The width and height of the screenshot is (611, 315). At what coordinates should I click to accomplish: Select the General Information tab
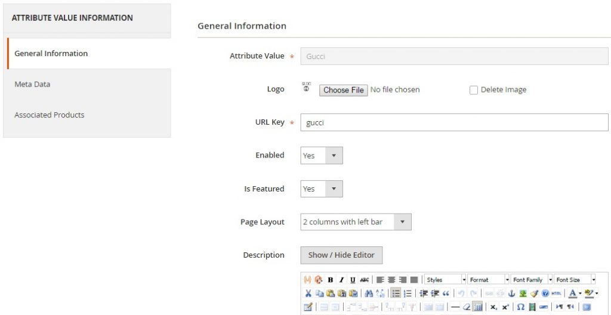point(89,54)
